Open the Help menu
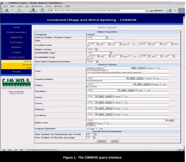 (x=68, y=6)
